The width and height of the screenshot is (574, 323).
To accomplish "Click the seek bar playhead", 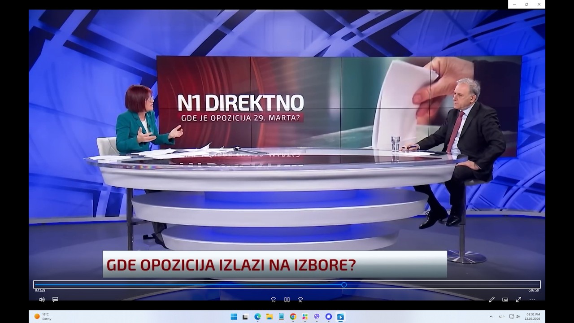I will pyautogui.click(x=344, y=285).
